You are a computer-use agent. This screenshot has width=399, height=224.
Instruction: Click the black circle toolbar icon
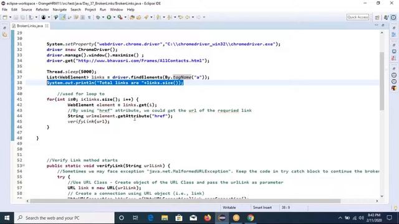click(44, 17)
